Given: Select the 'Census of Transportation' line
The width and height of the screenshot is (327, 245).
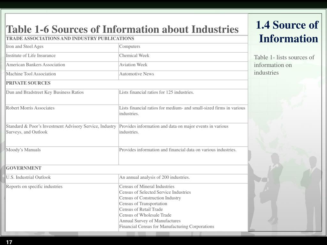Looking at the screenshot, I should coord(143,204).
